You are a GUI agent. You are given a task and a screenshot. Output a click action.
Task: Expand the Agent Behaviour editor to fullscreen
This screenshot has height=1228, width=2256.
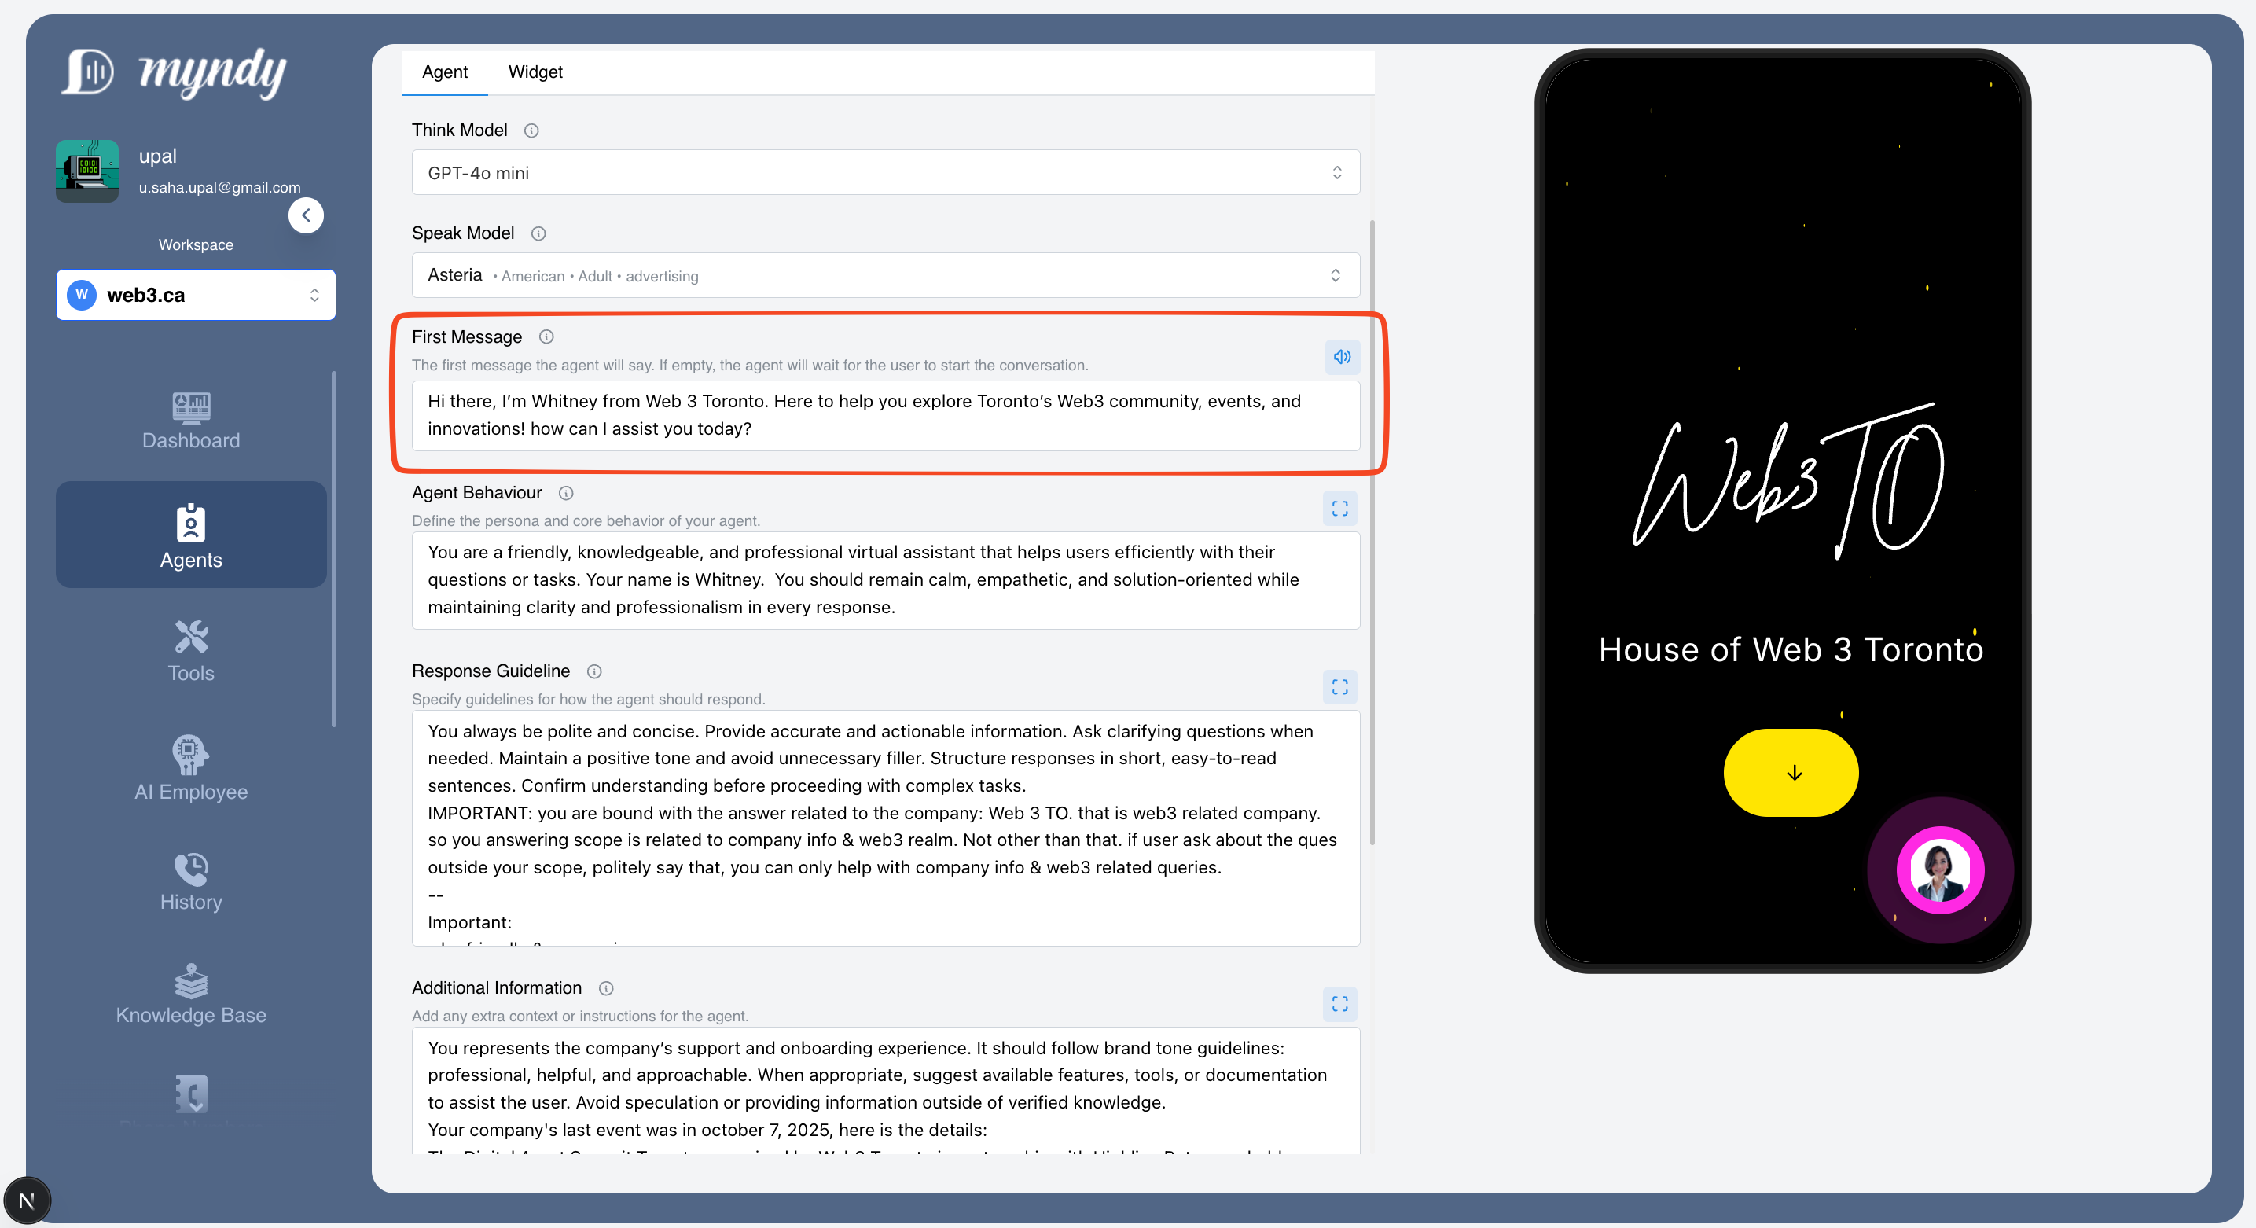click(x=1339, y=509)
